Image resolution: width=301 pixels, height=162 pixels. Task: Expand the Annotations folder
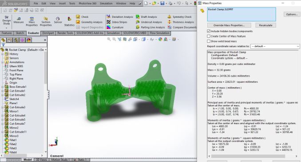point(2,62)
